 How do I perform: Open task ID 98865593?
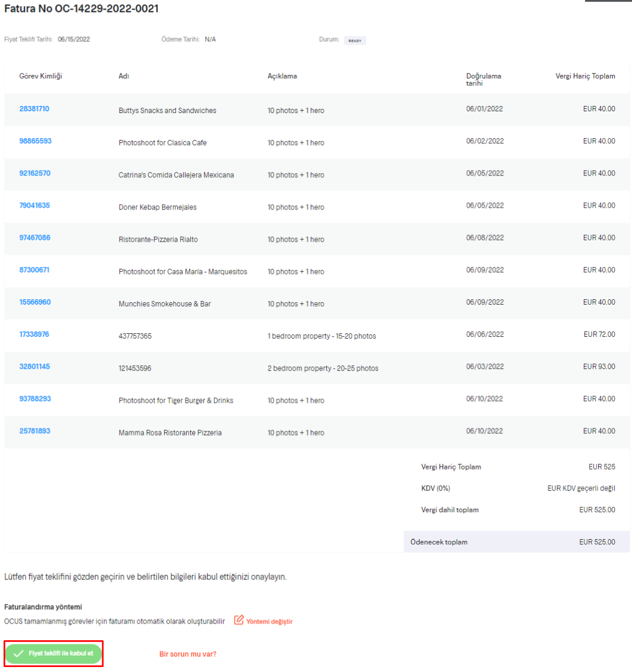click(36, 141)
